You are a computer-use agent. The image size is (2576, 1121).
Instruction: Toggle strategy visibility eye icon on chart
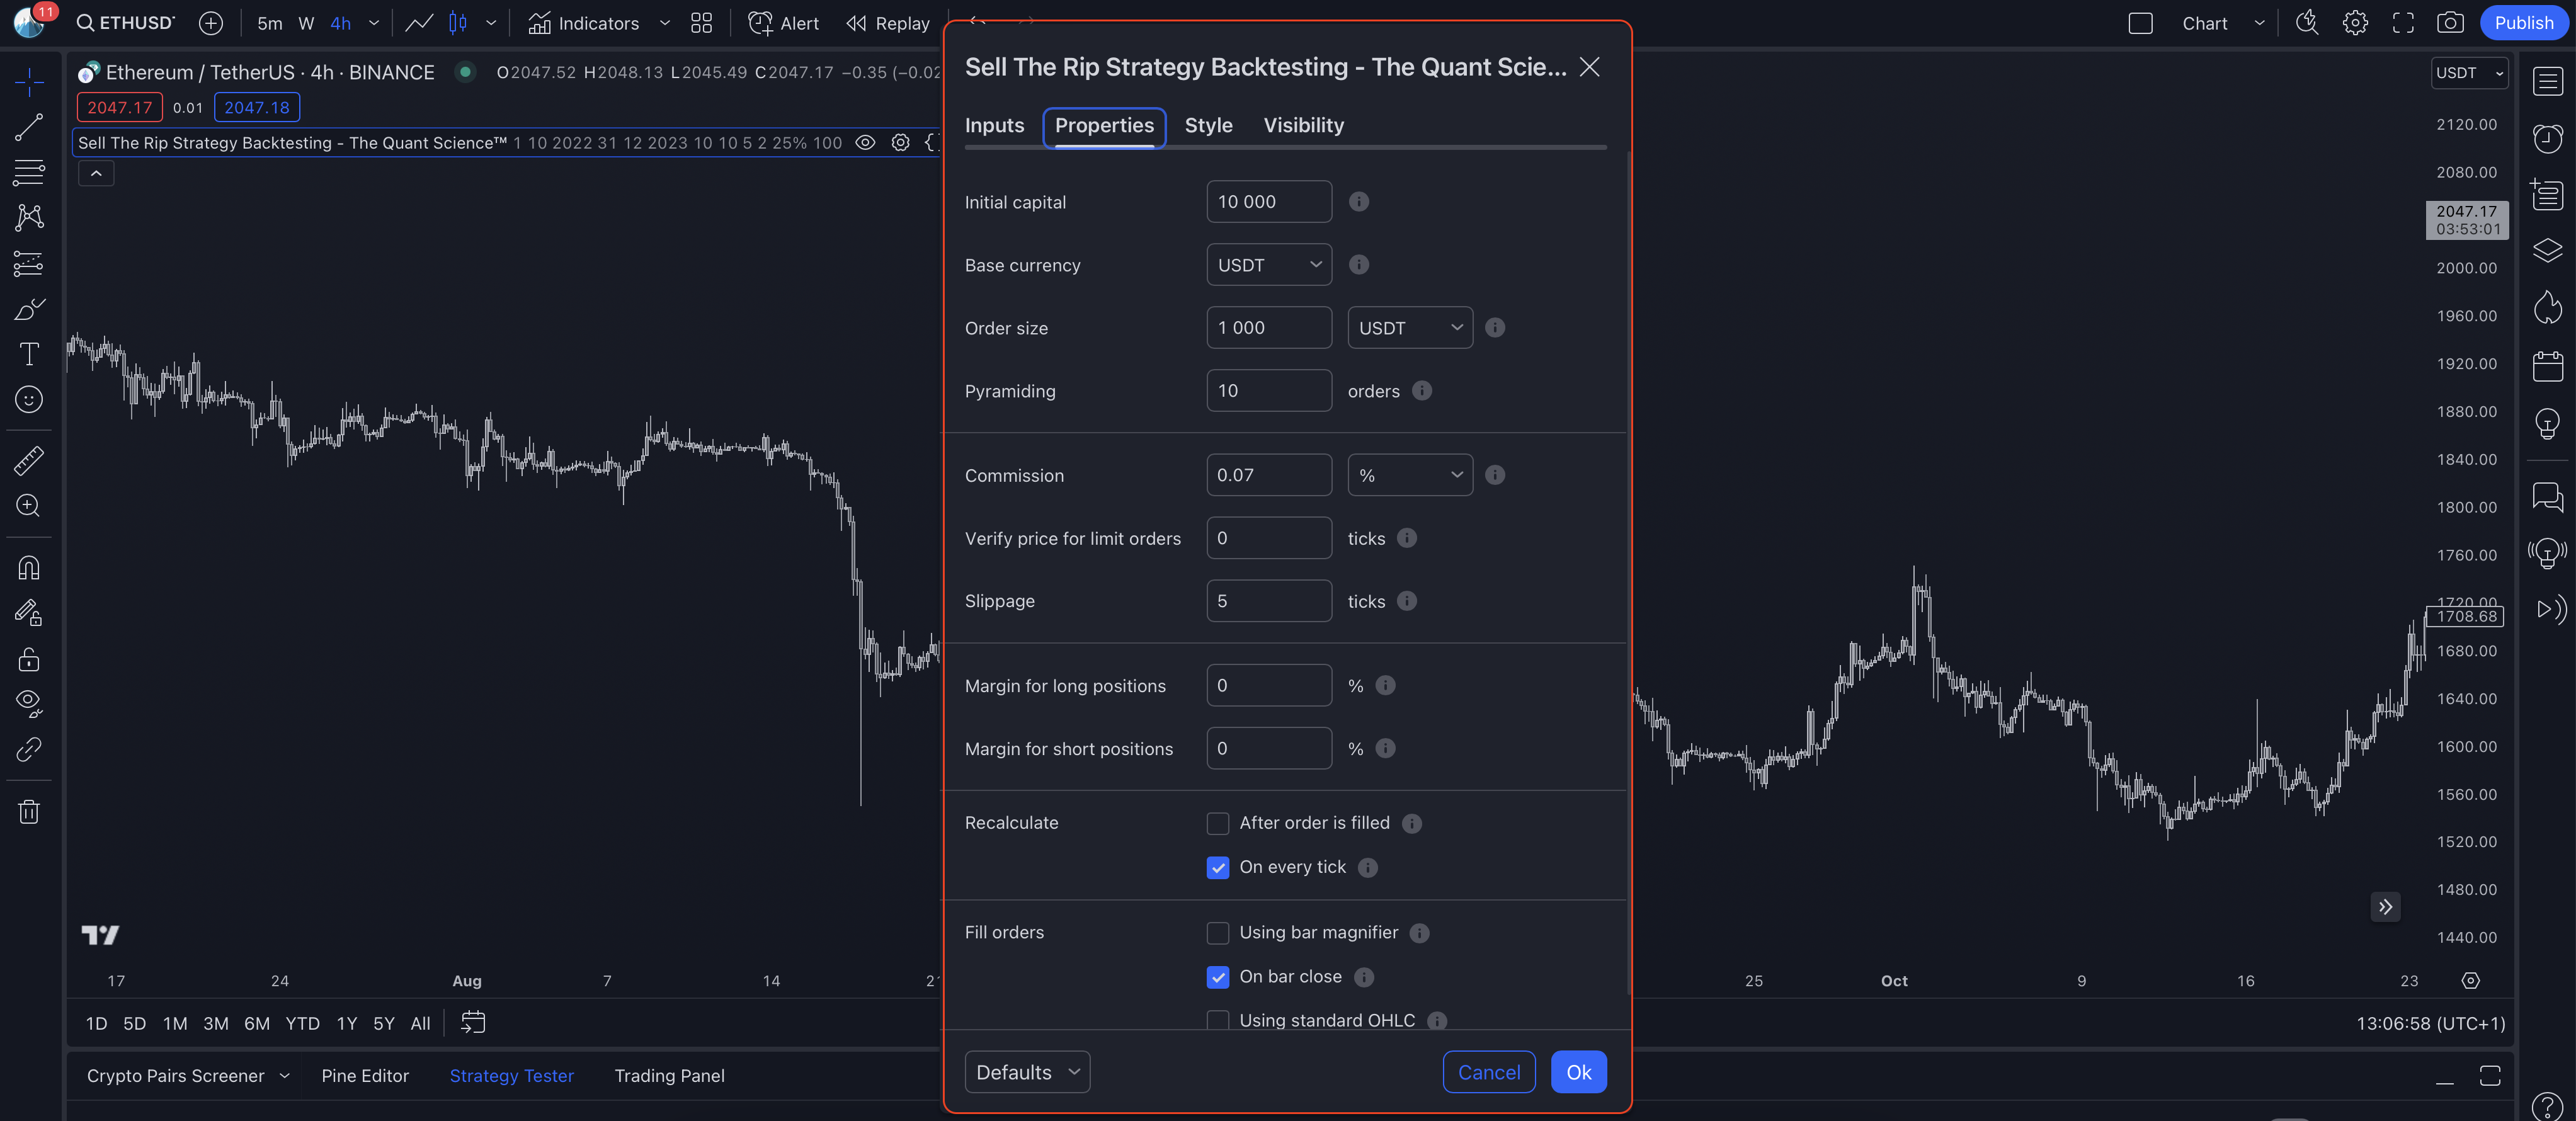(x=865, y=143)
